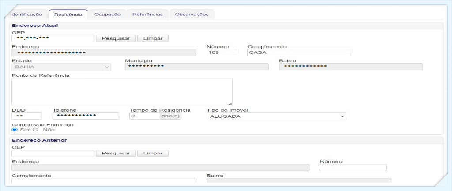Viewport: 452px width, 191px height.
Task: Click the Endereço Anterior section header
Action: (226, 140)
